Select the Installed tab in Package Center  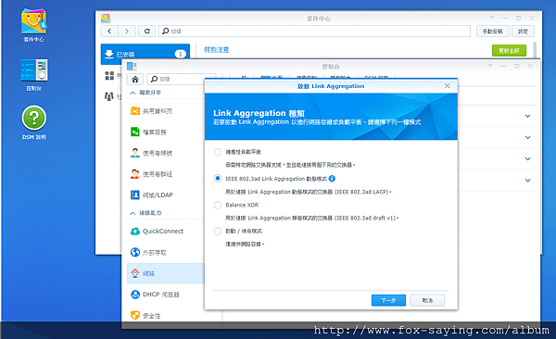[x=145, y=54]
